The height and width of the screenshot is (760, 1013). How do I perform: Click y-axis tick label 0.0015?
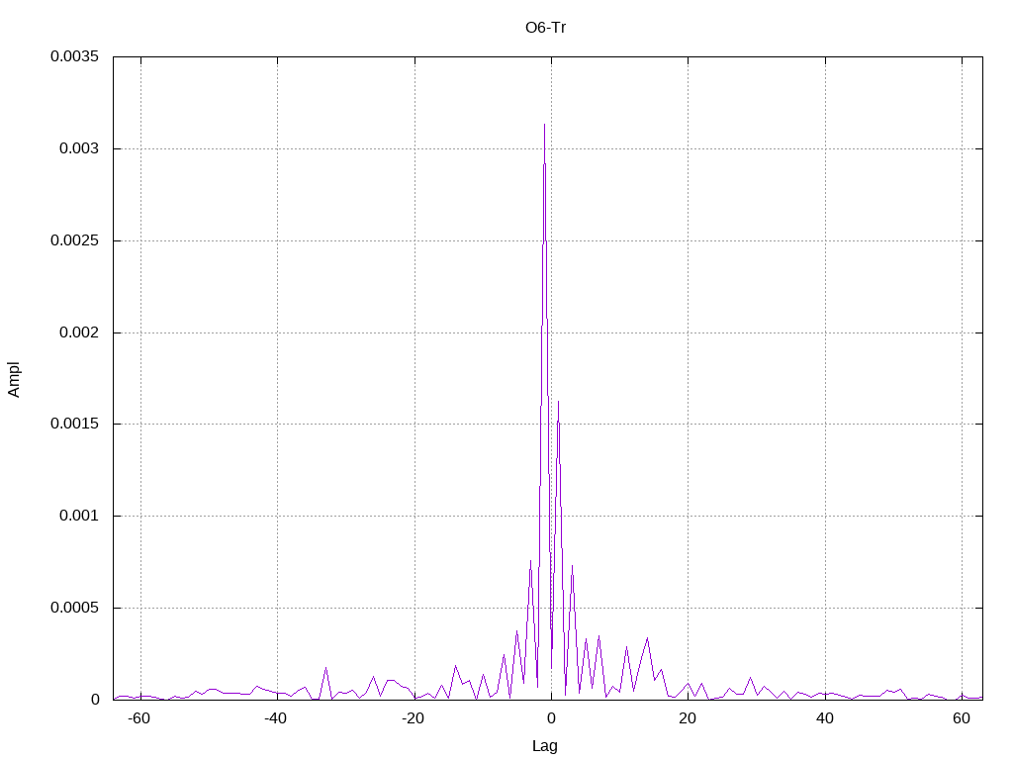pyautogui.click(x=75, y=424)
